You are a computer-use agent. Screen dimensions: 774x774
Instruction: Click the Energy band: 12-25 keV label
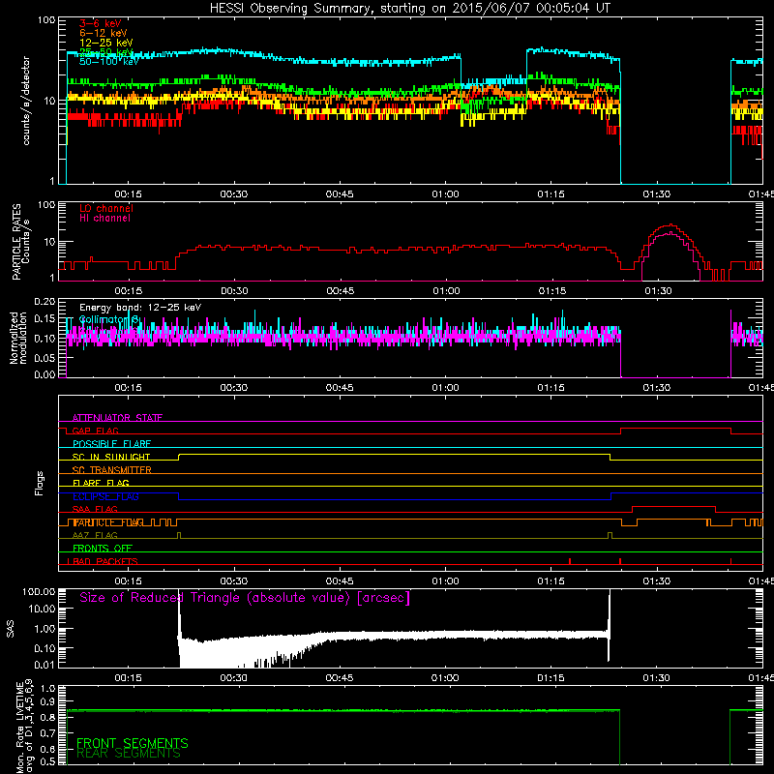(140, 308)
